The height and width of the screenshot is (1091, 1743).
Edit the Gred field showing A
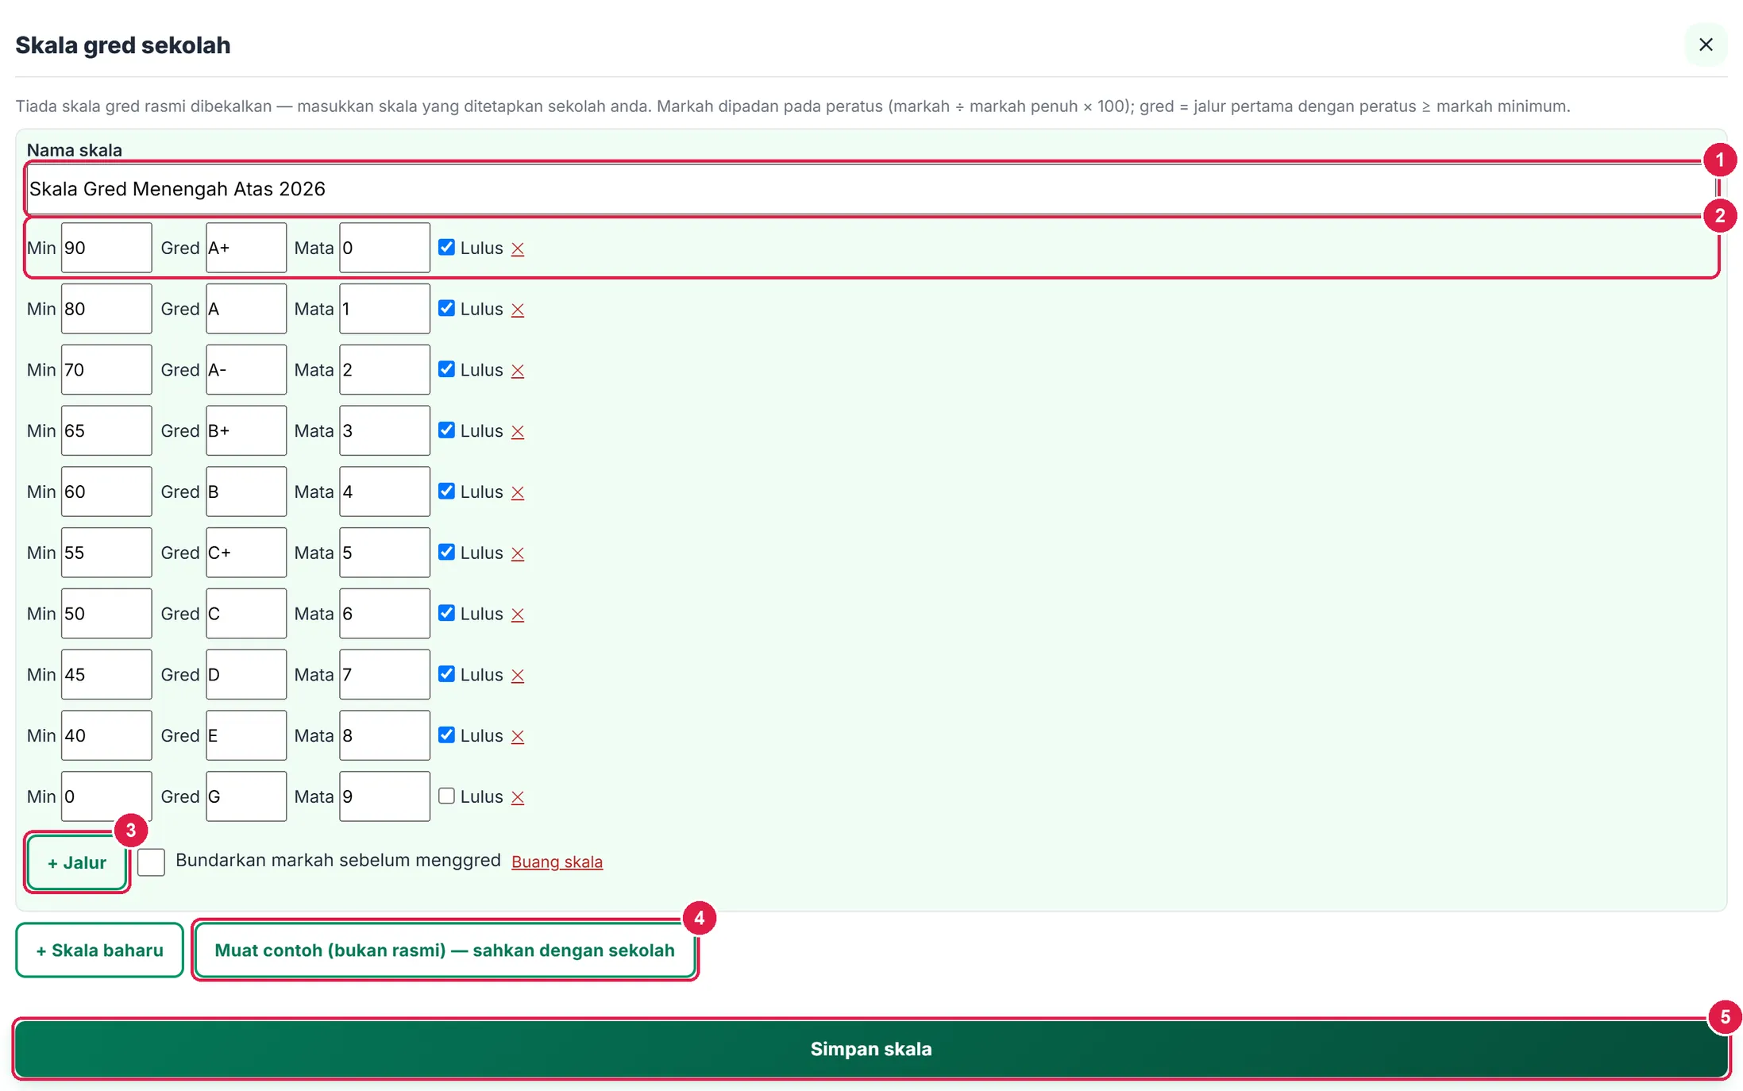246,309
